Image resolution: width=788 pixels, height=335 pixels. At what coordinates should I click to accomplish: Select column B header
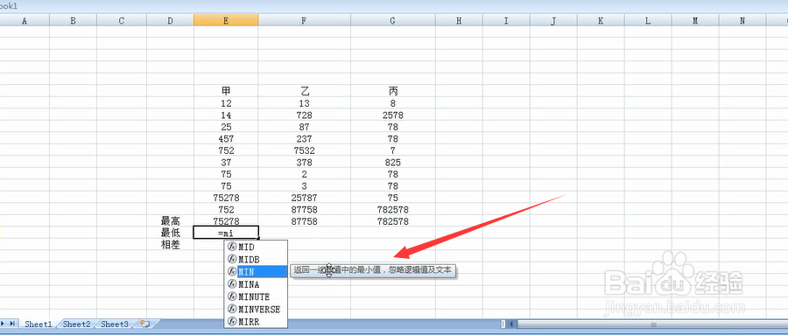[x=73, y=21]
